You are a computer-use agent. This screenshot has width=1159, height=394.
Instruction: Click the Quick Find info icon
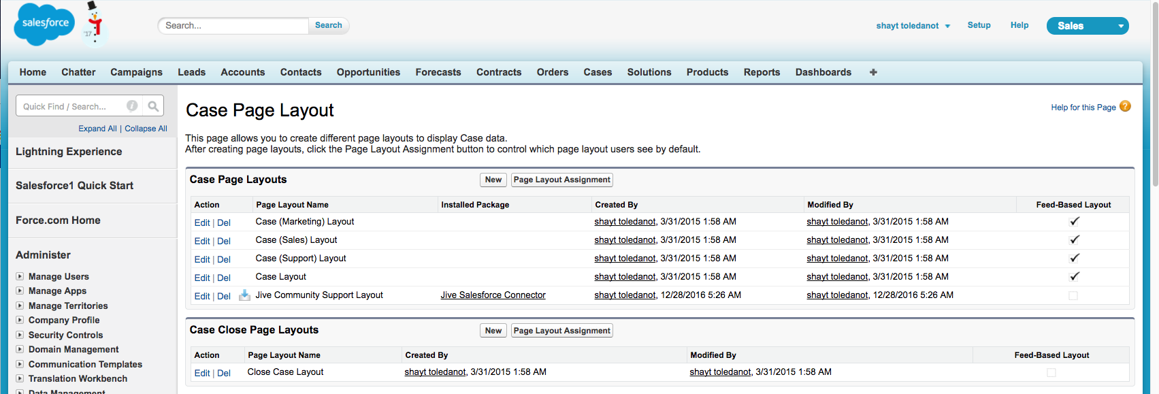[132, 106]
